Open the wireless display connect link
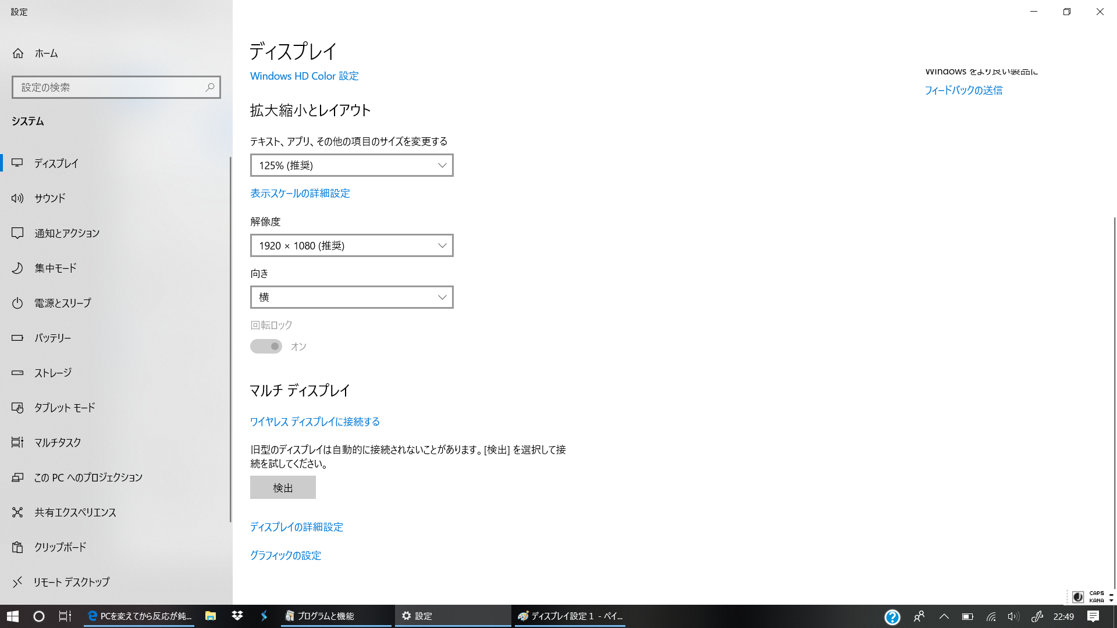 315,422
